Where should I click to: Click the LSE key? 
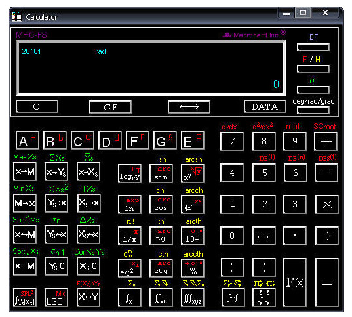coord(56,297)
